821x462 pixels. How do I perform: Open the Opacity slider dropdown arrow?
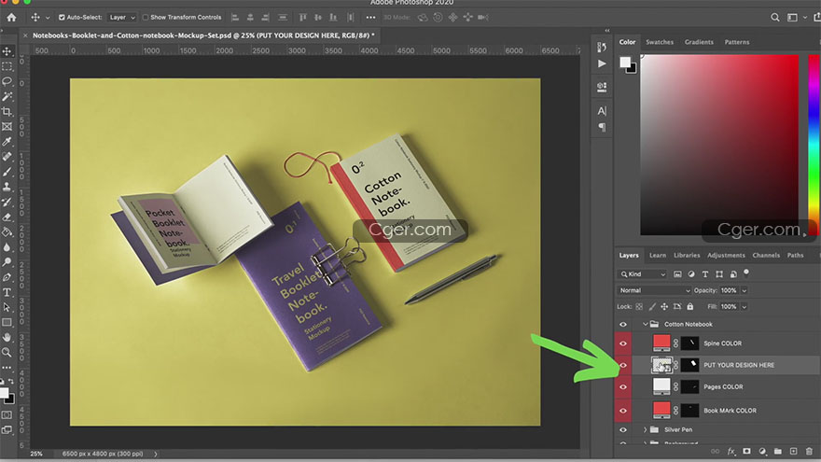[744, 290]
